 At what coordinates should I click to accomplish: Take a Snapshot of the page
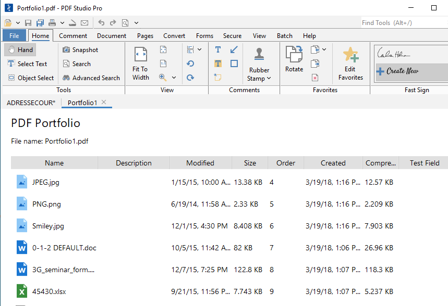coord(80,49)
